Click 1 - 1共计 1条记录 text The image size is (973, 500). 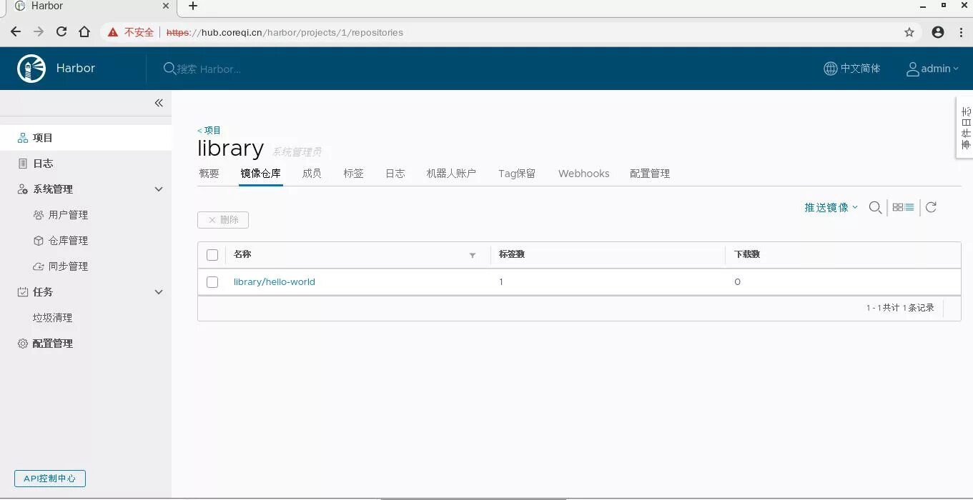pyautogui.click(x=900, y=308)
